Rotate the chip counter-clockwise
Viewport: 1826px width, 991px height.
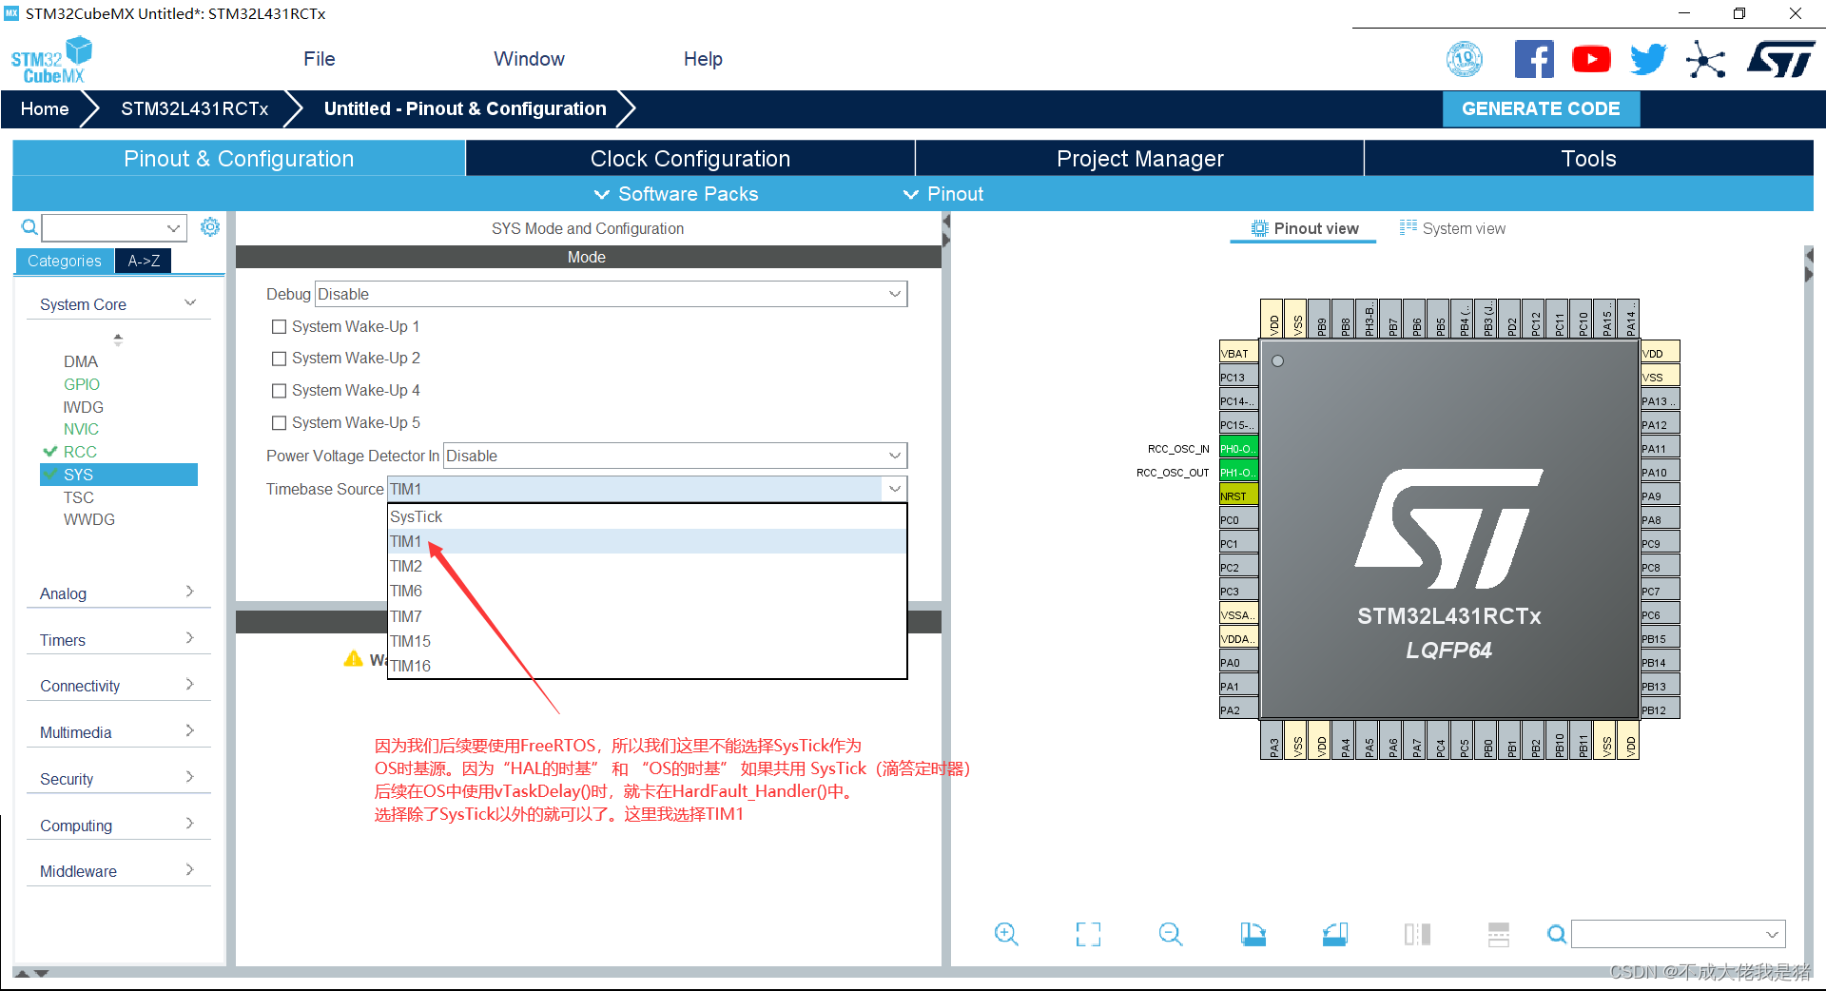(1335, 934)
